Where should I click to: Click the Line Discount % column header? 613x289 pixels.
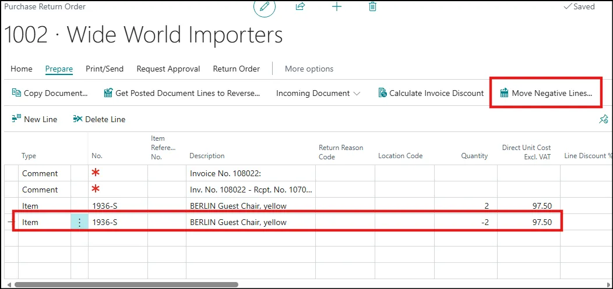(x=589, y=156)
